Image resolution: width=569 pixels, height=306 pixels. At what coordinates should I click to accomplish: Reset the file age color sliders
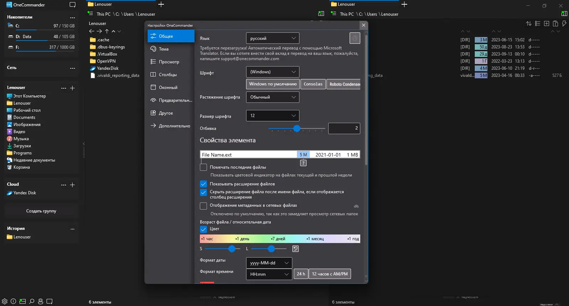pyautogui.click(x=296, y=249)
